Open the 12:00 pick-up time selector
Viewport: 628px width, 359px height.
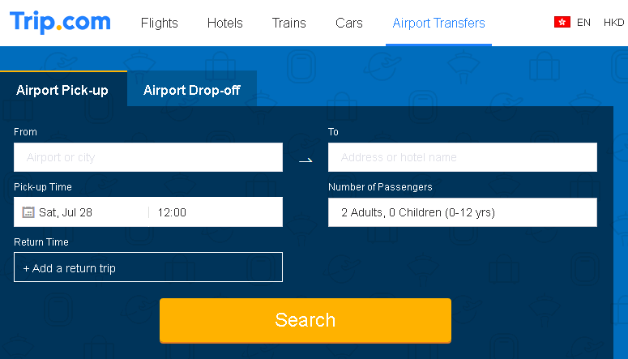[216, 212]
